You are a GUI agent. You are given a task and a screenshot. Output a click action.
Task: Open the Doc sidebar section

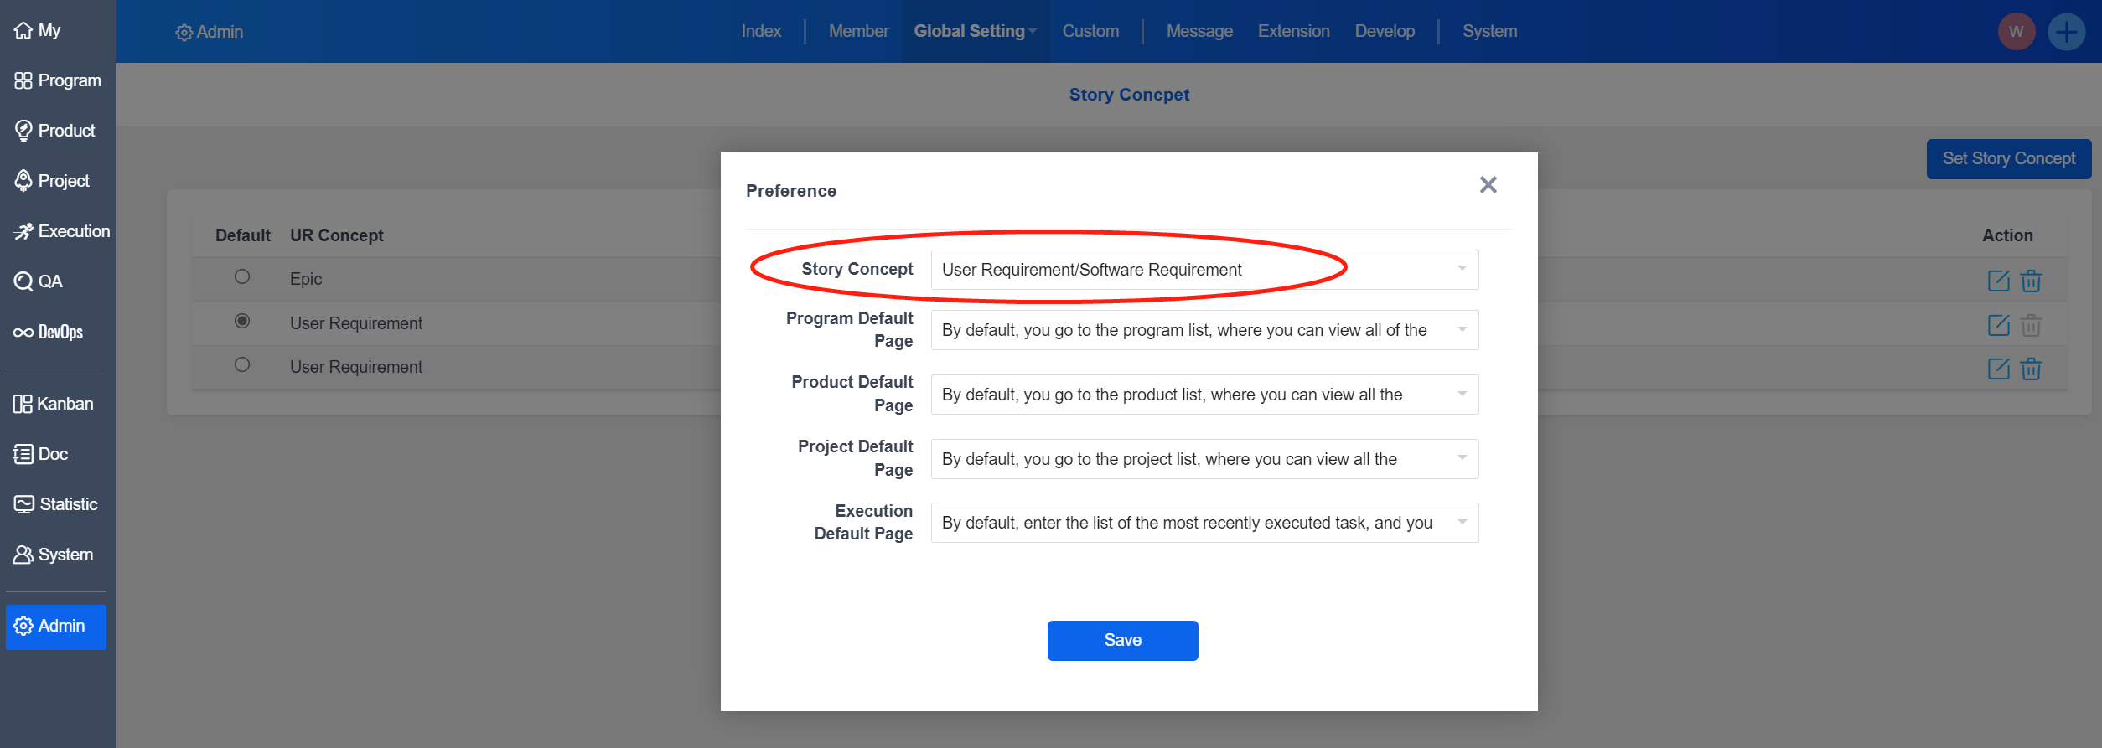click(41, 454)
